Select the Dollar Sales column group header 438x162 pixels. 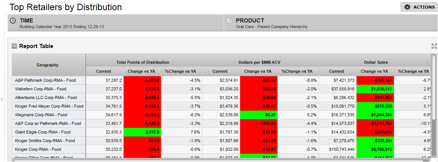376,62
